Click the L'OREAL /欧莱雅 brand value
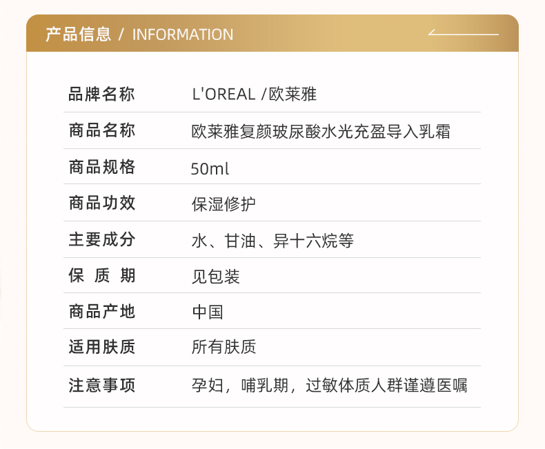The height and width of the screenshot is (449, 545). [x=254, y=94]
